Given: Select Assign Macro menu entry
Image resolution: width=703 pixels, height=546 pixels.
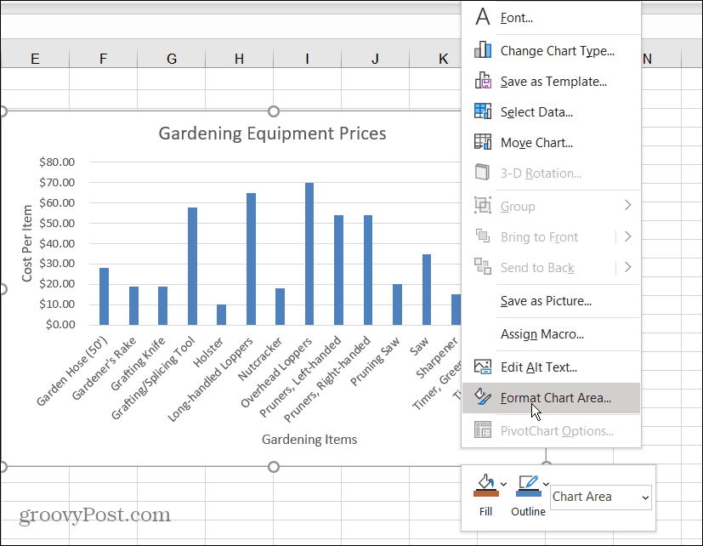Looking at the screenshot, I should pos(542,334).
